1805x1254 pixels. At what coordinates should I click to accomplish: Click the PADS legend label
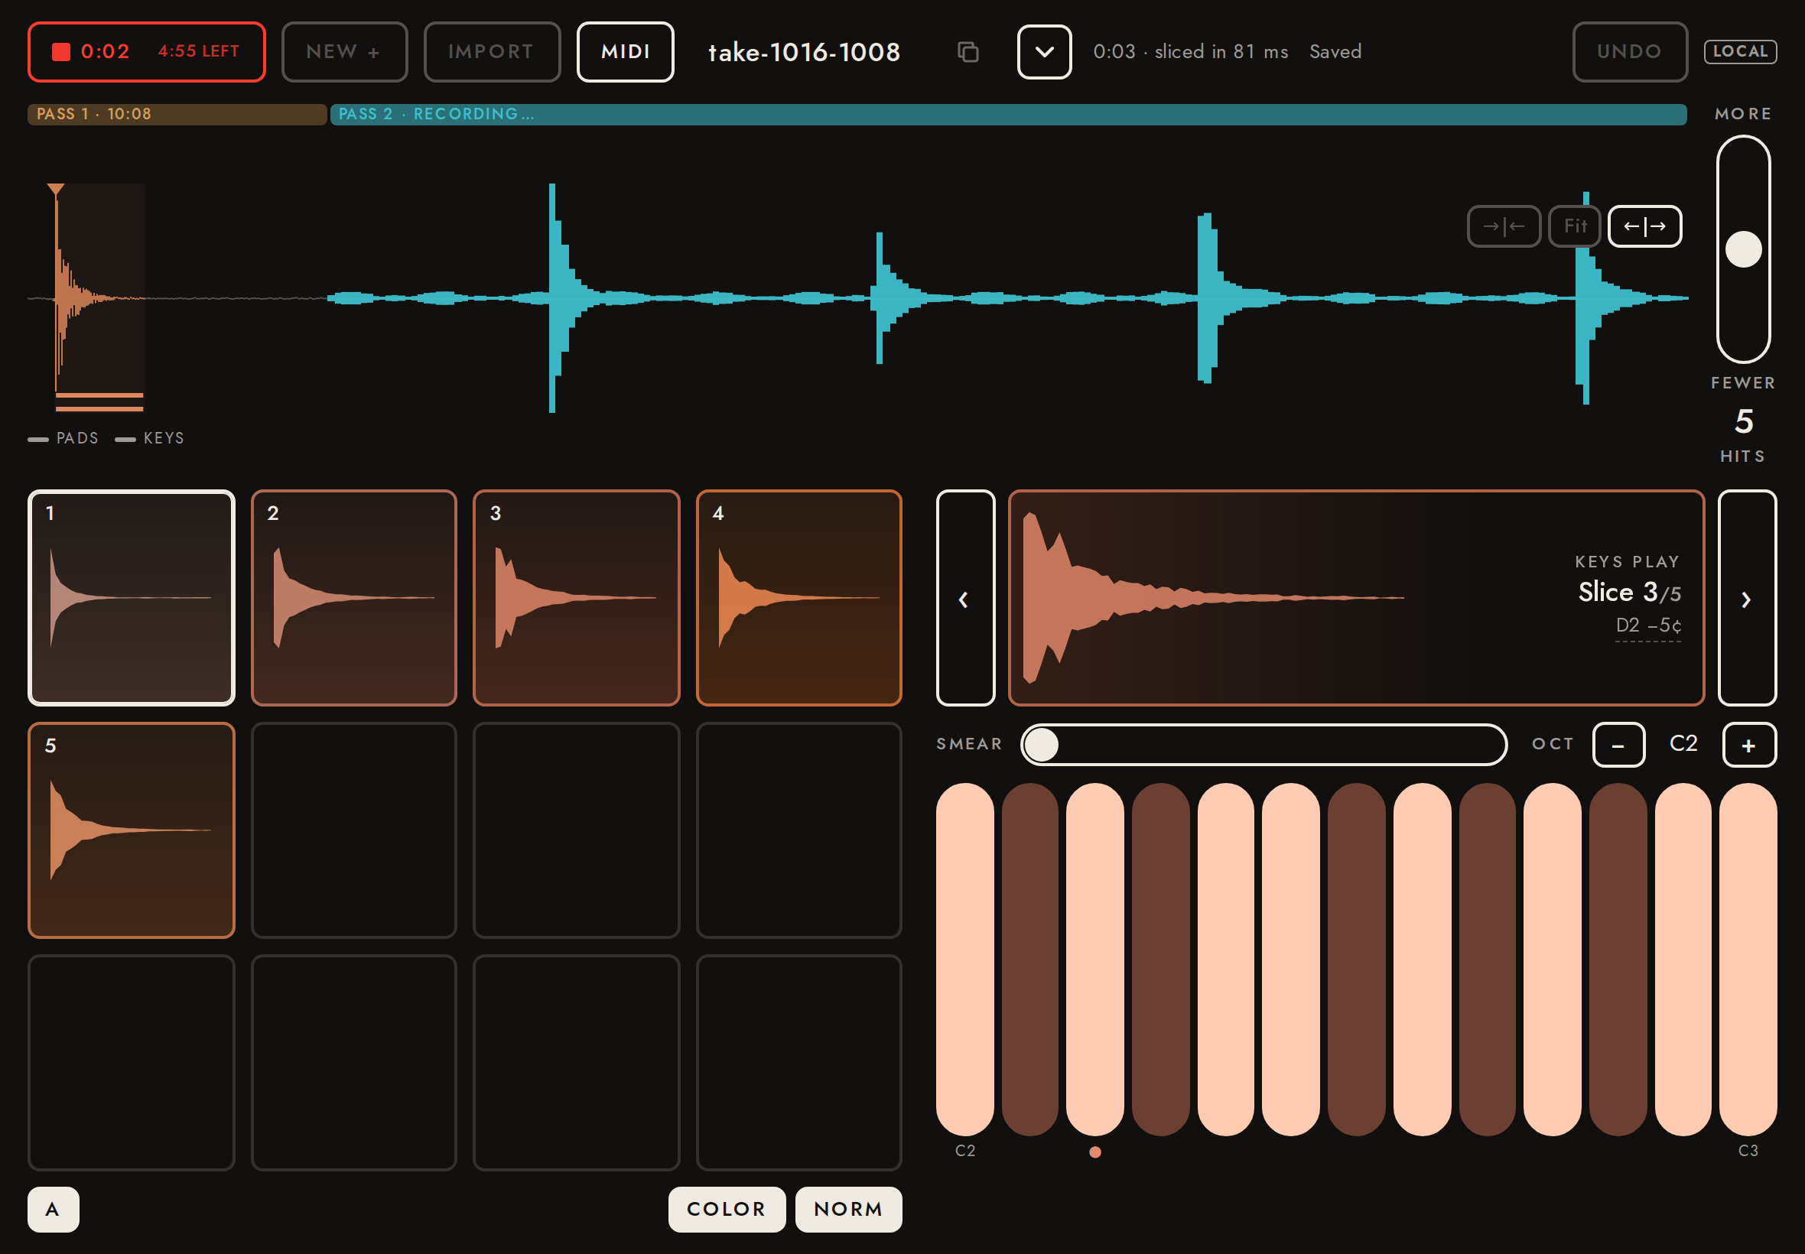tap(77, 437)
